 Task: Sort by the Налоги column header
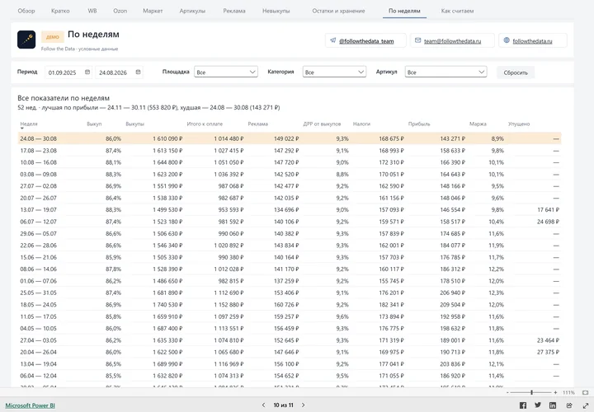pos(361,124)
